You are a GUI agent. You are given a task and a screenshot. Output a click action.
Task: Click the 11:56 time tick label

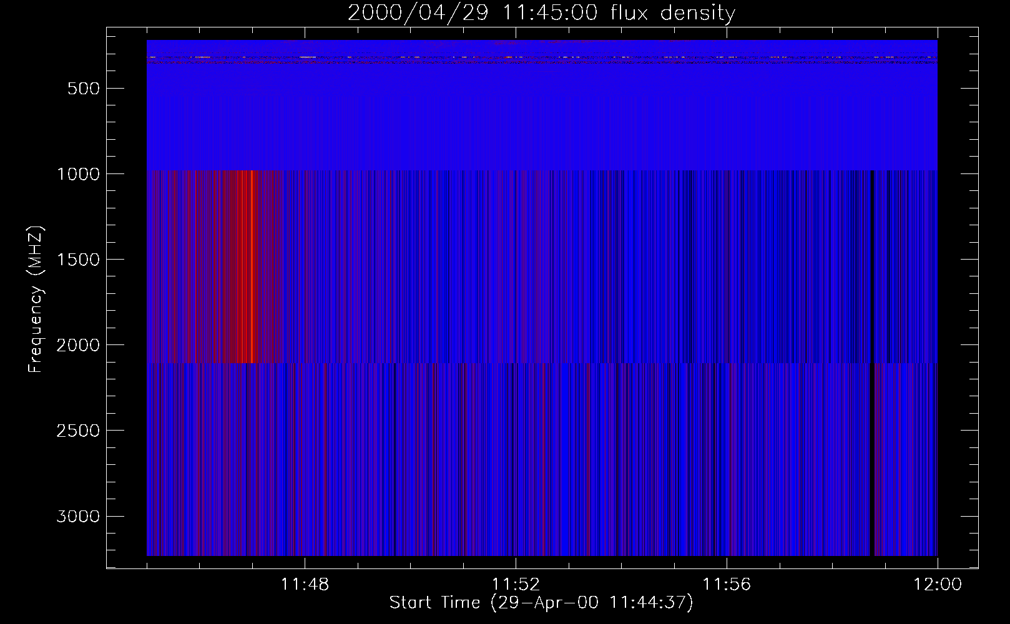727,585
